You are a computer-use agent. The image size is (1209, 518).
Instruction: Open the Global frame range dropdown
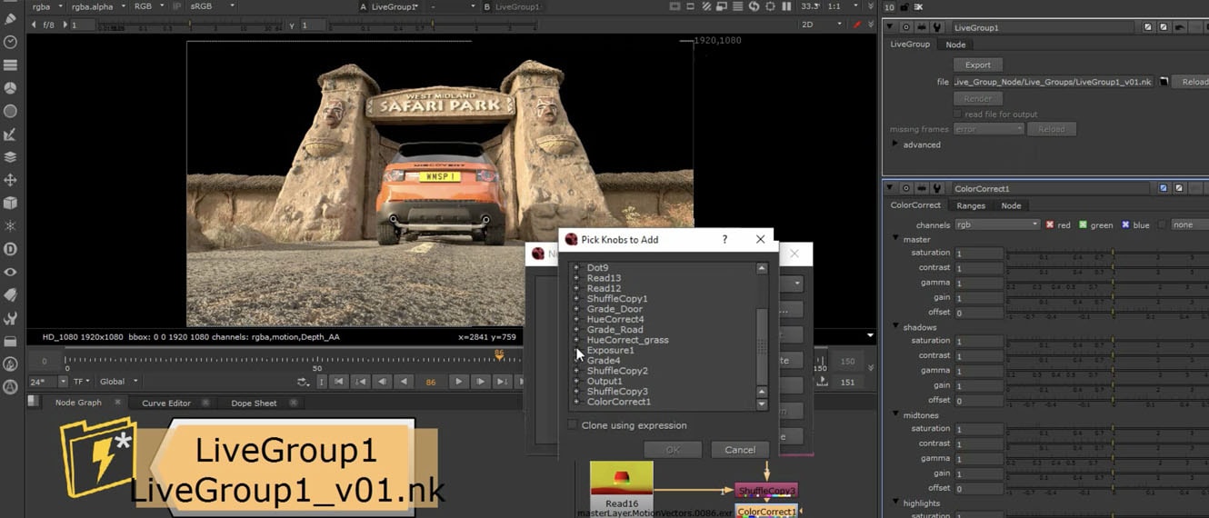pos(118,382)
